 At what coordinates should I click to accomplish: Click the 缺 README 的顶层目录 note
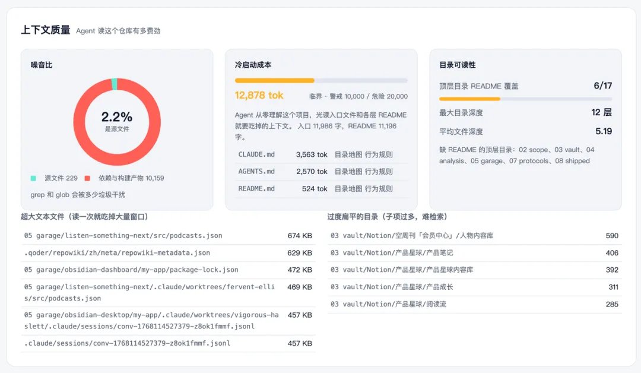point(517,156)
